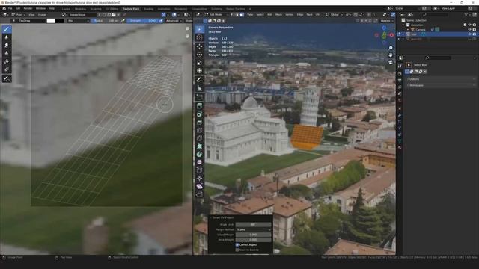This screenshot has width=479, height=269.
Task: Open the Margin Method Scaled dropdown
Action: click(x=253, y=229)
